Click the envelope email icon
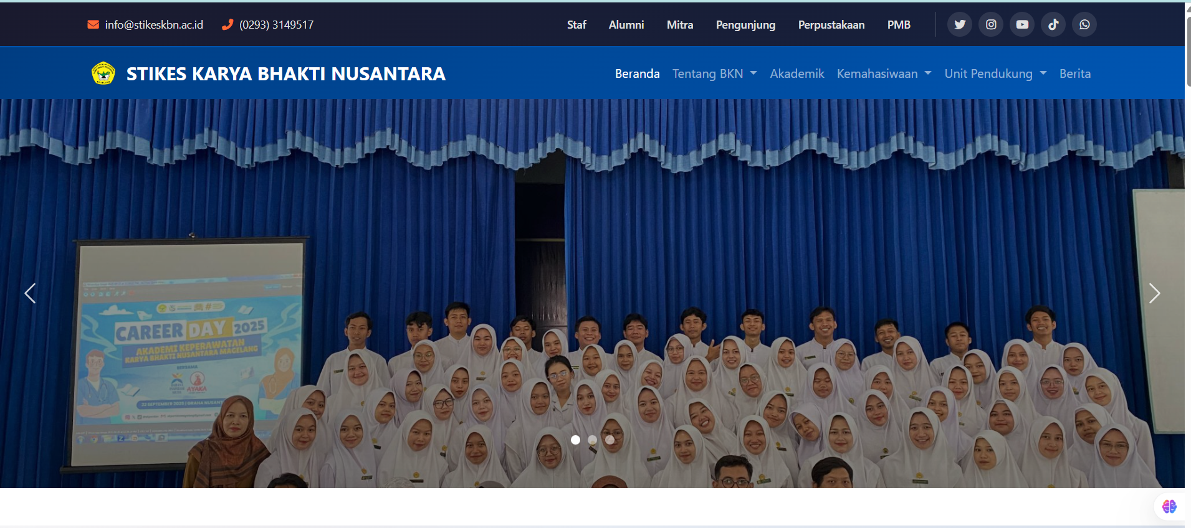 (x=93, y=24)
